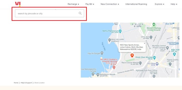Click the Mumbai Central Prison Canteen marker
The image size is (182, 90).
point(167,47)
